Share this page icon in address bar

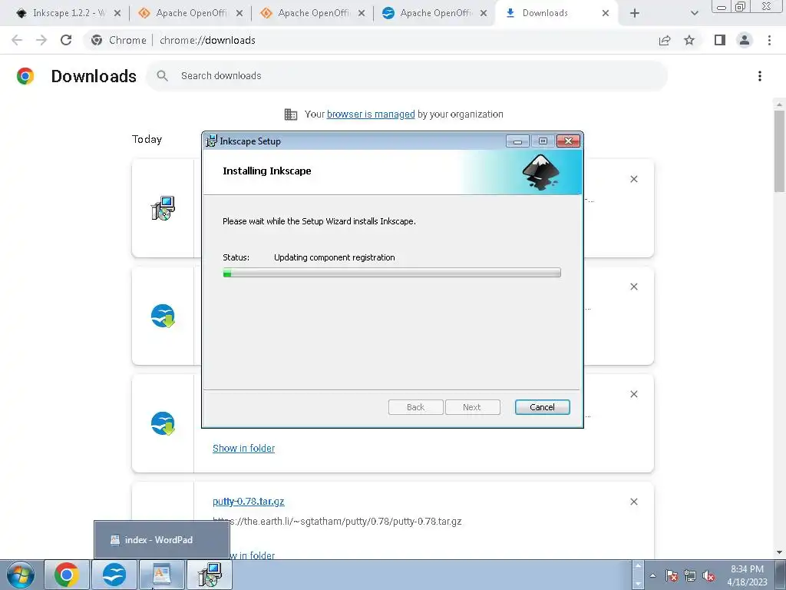tap(665, 40)
